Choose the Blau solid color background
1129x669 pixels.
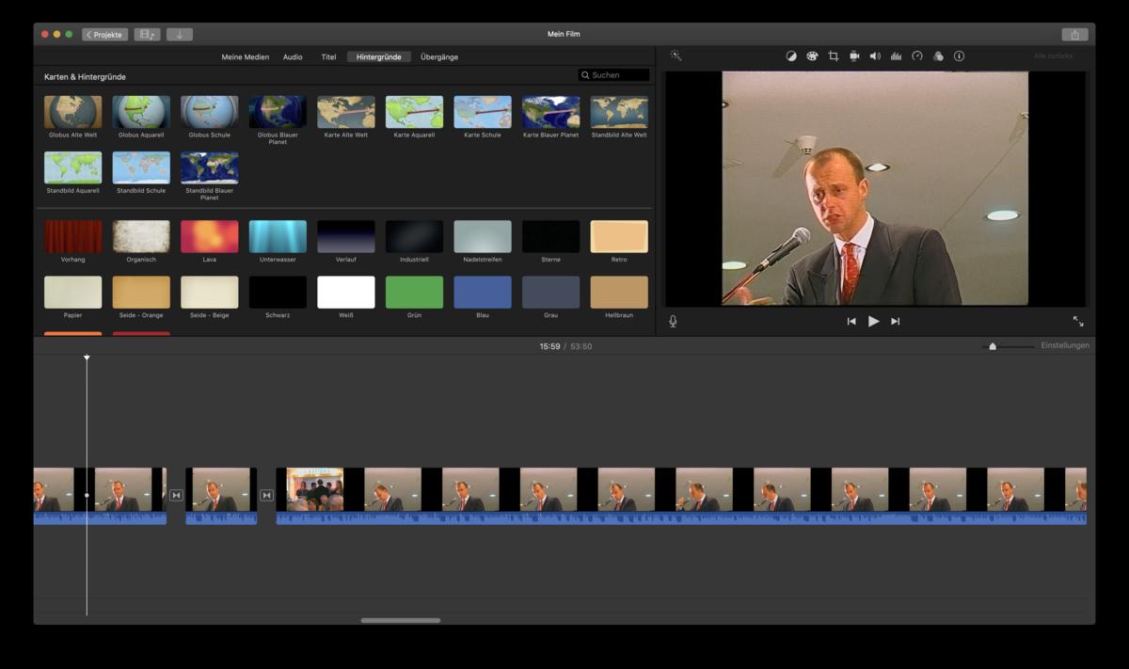coord(483,293)
